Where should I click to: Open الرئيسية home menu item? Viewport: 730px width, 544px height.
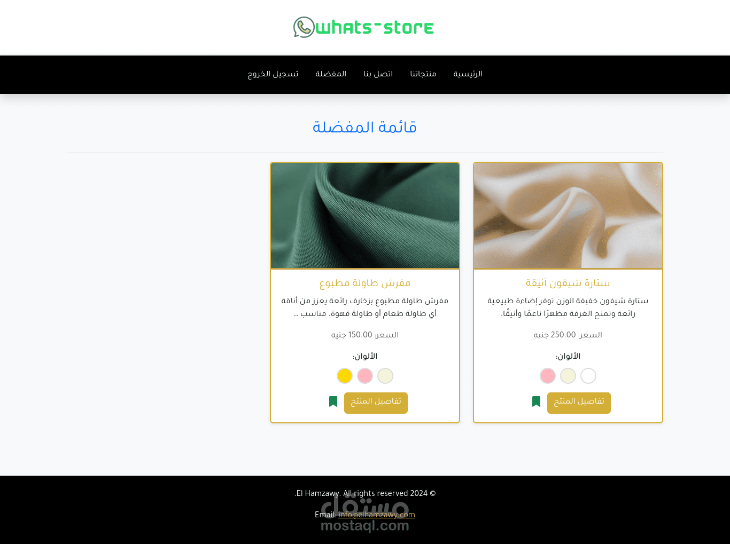[468, 74]
